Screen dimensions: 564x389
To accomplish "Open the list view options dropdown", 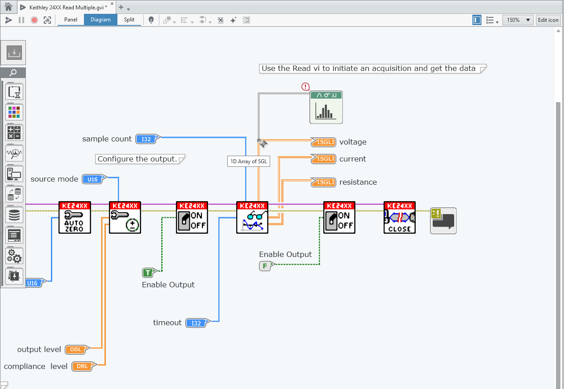I will 492,20.
